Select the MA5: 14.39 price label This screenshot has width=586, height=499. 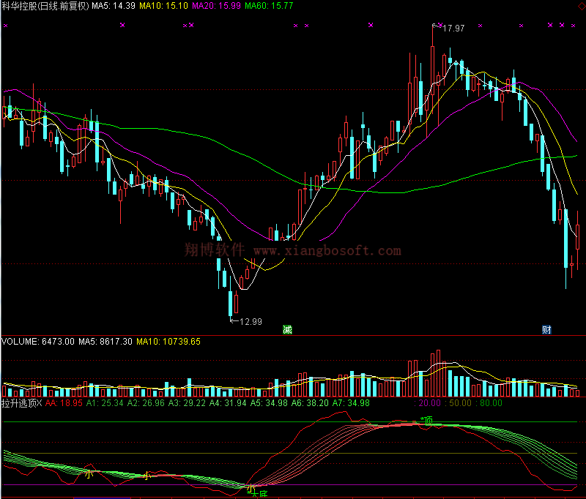(114, 6)
